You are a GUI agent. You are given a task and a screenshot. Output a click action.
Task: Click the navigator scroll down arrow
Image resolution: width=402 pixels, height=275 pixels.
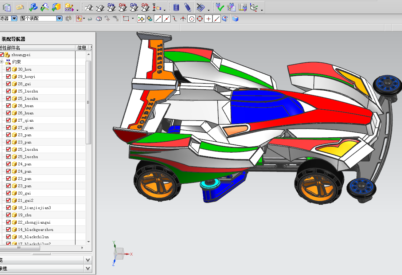click(x=89, y=242)
